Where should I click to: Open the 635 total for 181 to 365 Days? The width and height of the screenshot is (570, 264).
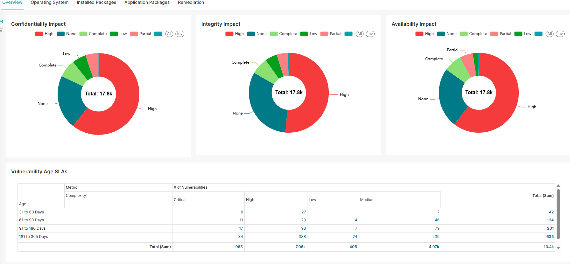pos(550,237)
